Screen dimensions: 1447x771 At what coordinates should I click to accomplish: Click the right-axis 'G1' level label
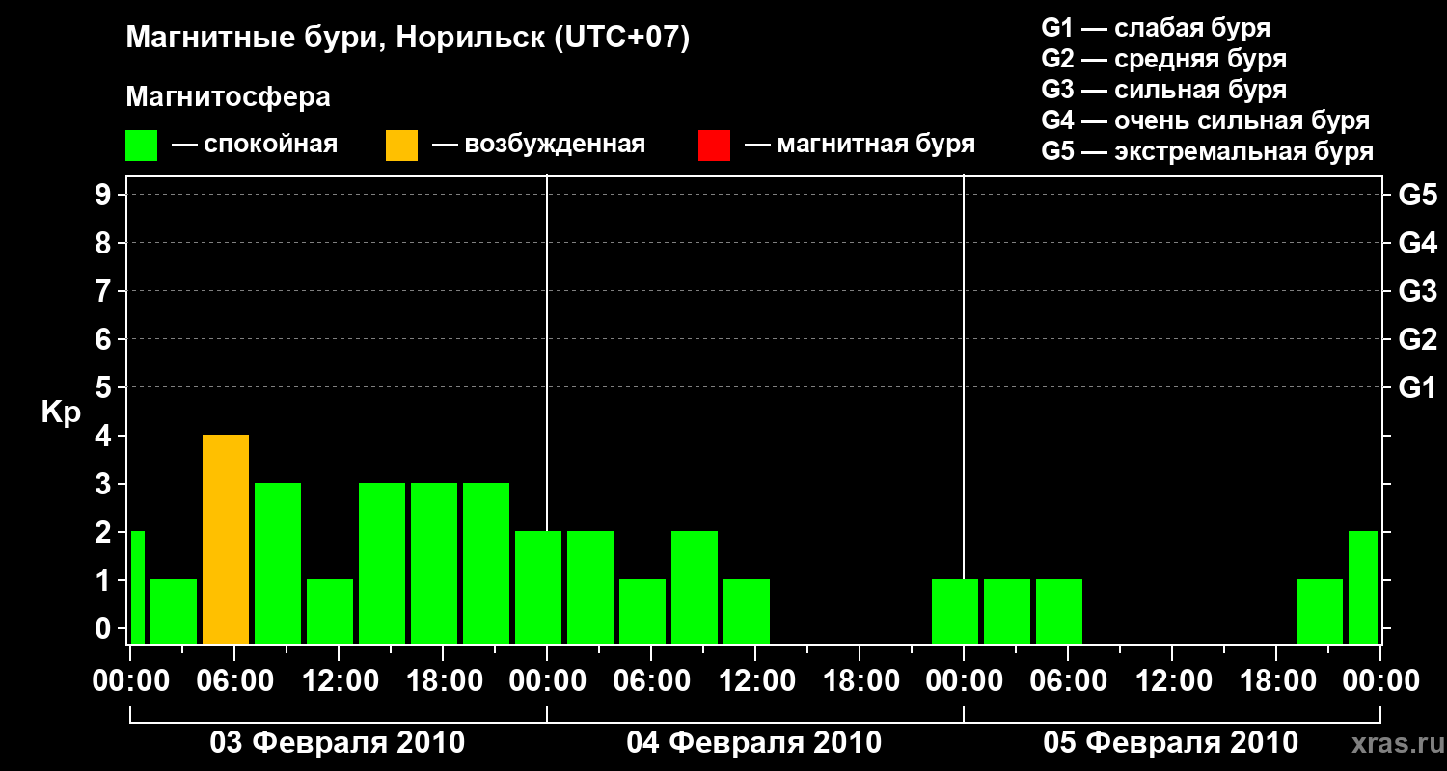tap(1417, 387)
